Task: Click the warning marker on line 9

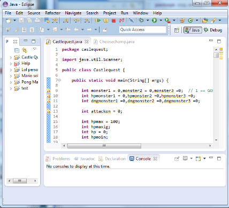Action: [49, 91]
